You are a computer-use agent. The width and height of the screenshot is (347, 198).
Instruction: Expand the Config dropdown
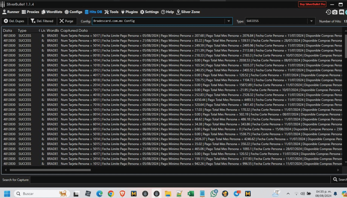click(x=228, y=21)
